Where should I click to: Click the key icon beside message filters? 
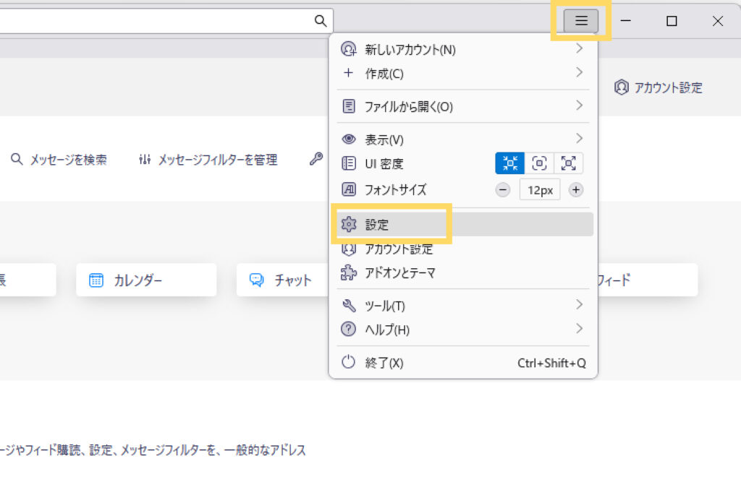tap(316, 160)
